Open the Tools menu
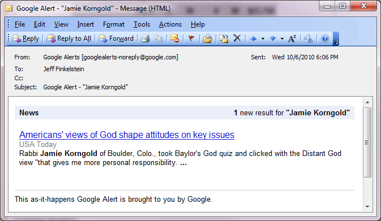The image size is (381, 221). tap(142, 24)
